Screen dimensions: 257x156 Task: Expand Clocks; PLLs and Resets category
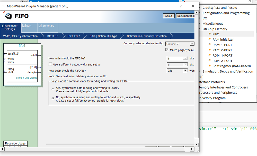(x=200, y=7)
